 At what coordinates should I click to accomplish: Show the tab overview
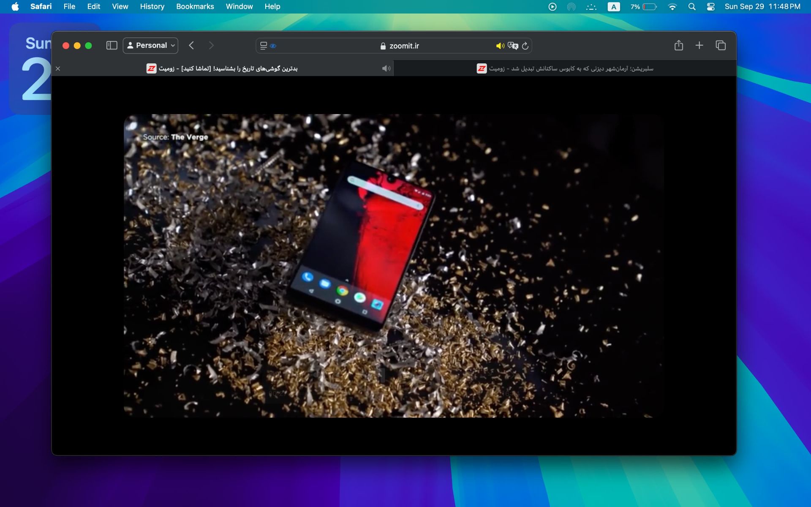tap(721, 45)
